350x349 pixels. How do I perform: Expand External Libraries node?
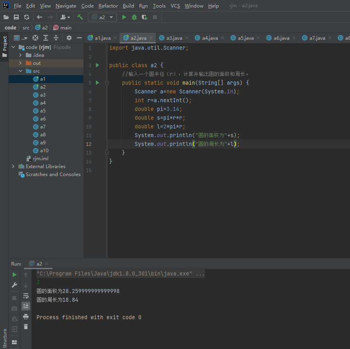[x=13, y=167]
